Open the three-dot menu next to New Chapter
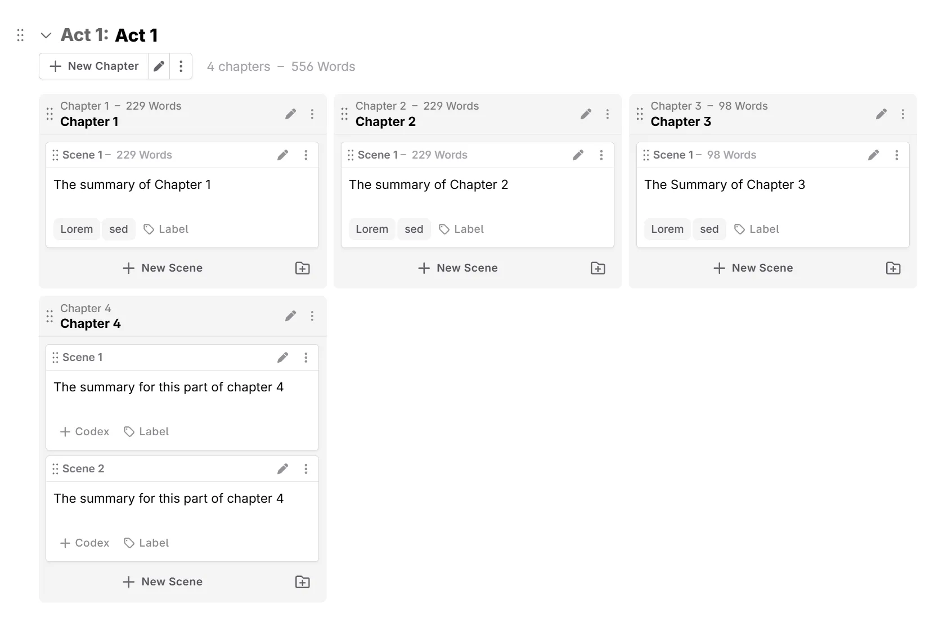 coord(181,66)
